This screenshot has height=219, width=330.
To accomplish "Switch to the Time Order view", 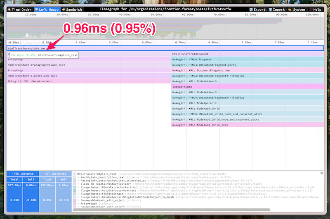I will (19, 10).
